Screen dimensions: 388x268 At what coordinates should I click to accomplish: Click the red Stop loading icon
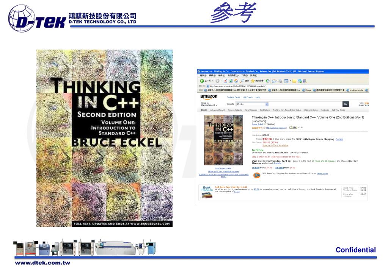[225, 81]
